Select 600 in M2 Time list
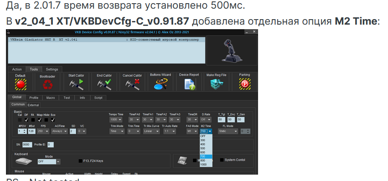The width and height of the screenshot is (388, 181). point(206,152)
